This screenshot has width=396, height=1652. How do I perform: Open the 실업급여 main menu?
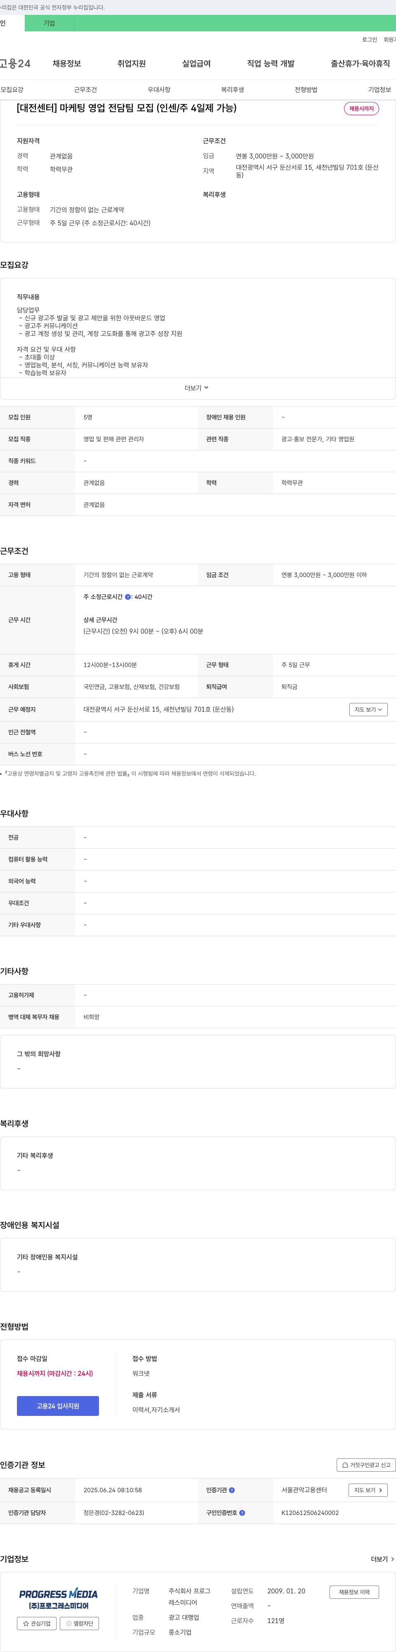point(196,64)
